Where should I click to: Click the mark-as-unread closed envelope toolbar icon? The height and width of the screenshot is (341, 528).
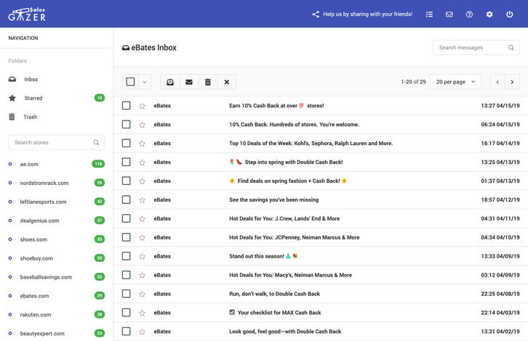coord(189,82)
